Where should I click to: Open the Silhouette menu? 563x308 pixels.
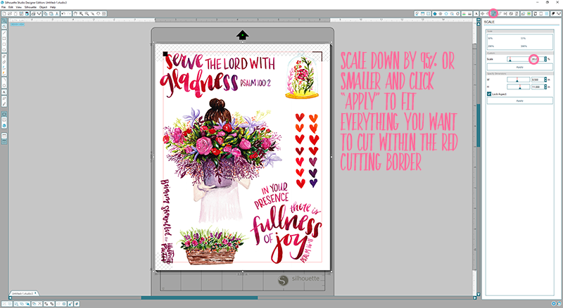(30, 7)
